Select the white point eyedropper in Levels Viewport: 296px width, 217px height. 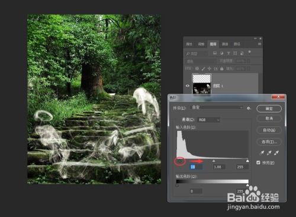click(x=276, y=153)
